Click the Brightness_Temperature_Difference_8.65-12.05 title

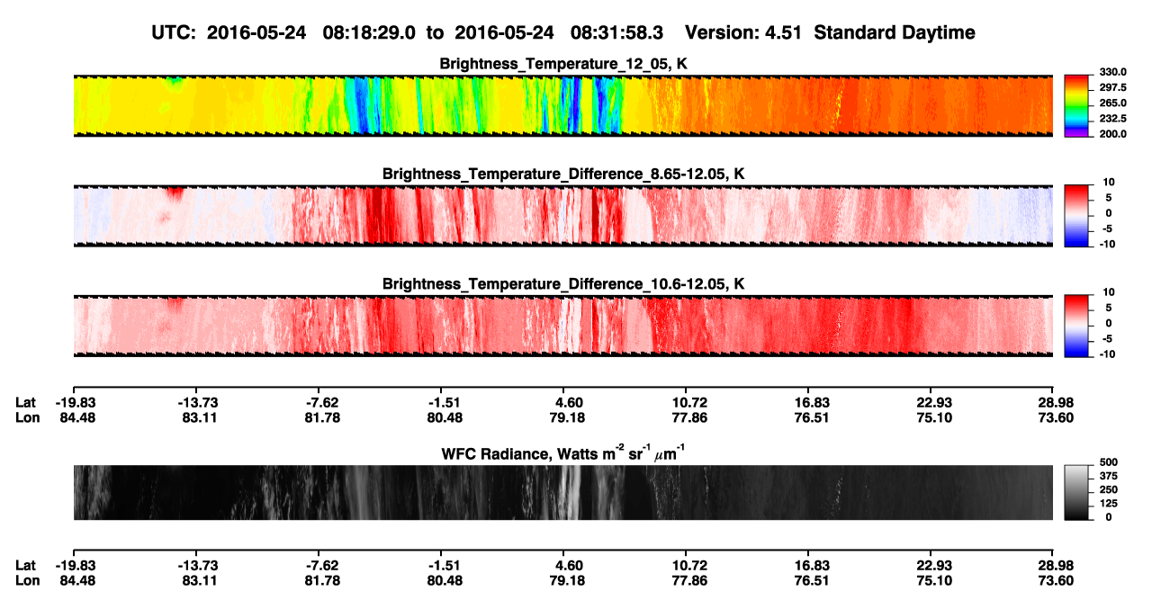563,174
